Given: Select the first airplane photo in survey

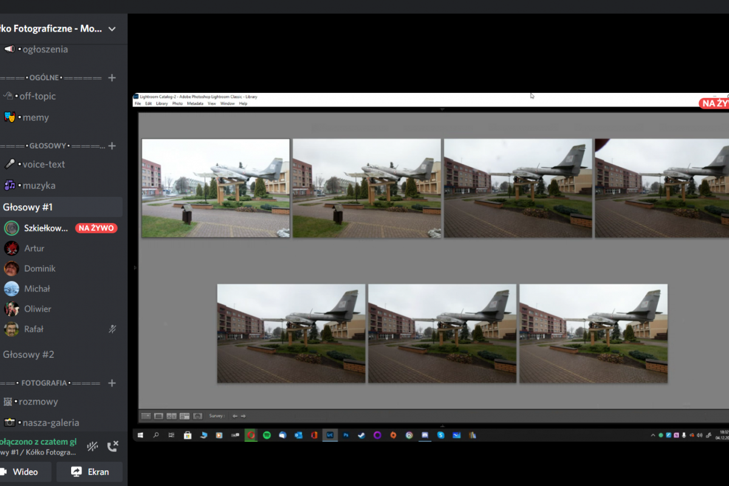Looking at the screenshot, I should tap(216, 188).
